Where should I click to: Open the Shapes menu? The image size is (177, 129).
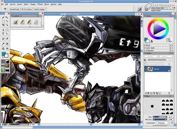[x=33, y=4]
